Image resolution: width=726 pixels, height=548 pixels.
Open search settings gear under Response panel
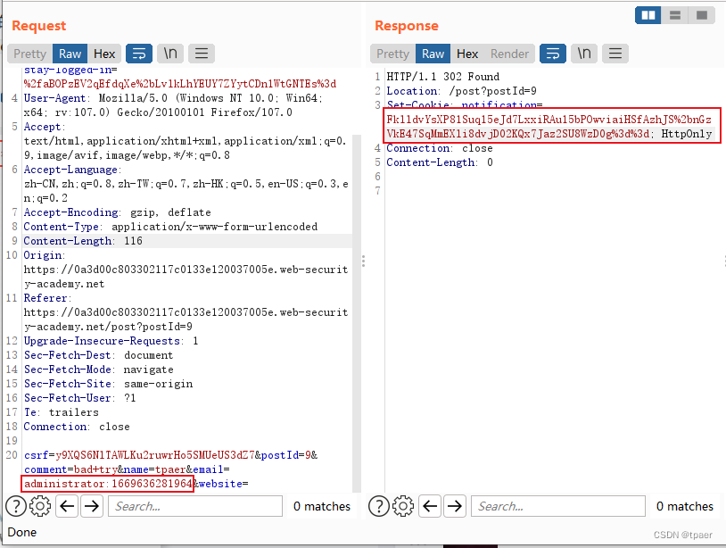tap(403, 506)
